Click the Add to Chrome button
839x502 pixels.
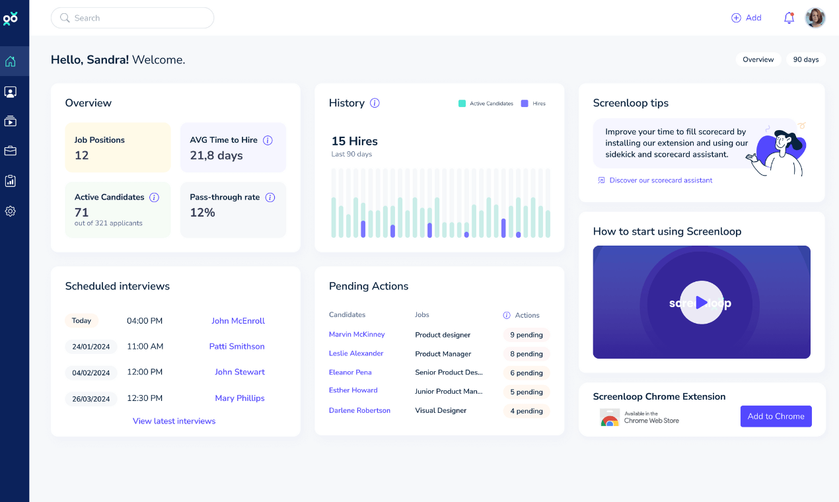[x=776, y=416]
